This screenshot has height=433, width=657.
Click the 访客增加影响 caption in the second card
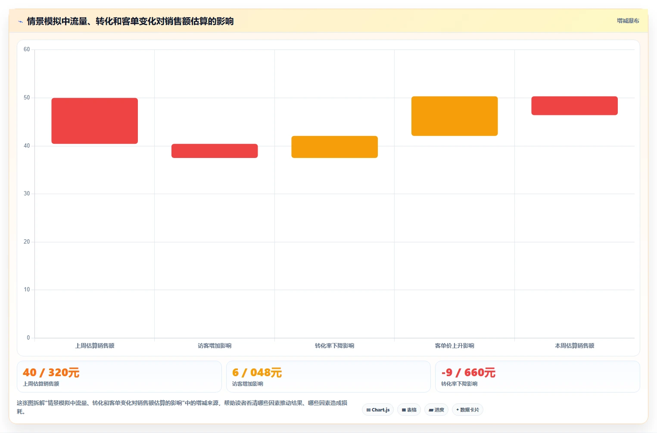point(248,384)
